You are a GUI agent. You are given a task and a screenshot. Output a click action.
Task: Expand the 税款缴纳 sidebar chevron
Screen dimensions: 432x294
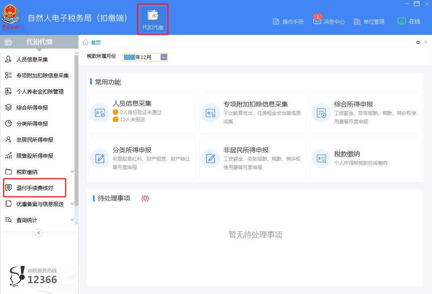tap(72, 172)
